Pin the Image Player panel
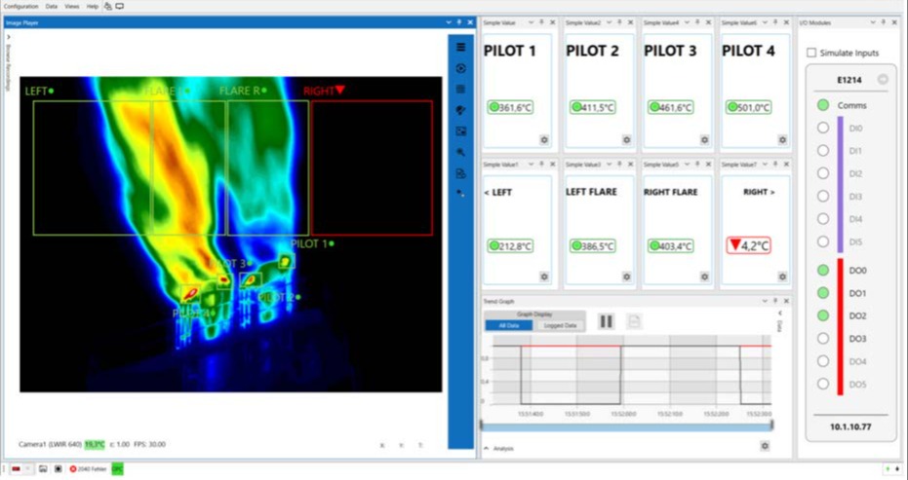908x480 pixels. 459,22
